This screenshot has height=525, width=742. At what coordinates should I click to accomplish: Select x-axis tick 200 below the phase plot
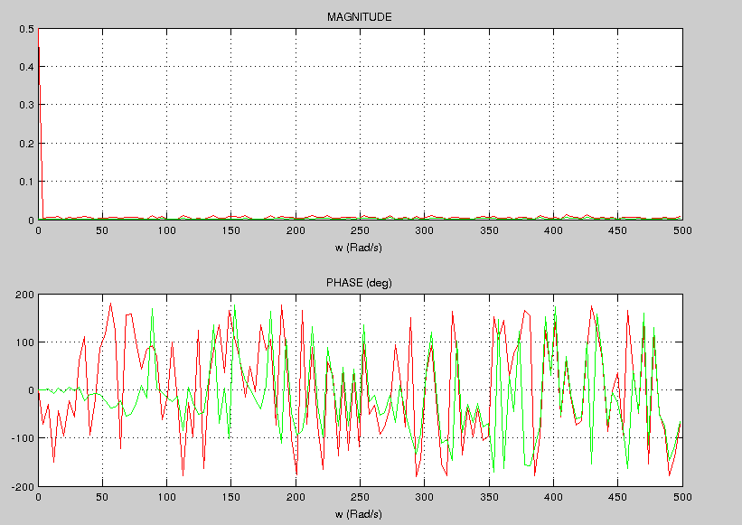point(296,497)
